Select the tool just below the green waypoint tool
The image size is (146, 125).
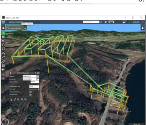3,37
